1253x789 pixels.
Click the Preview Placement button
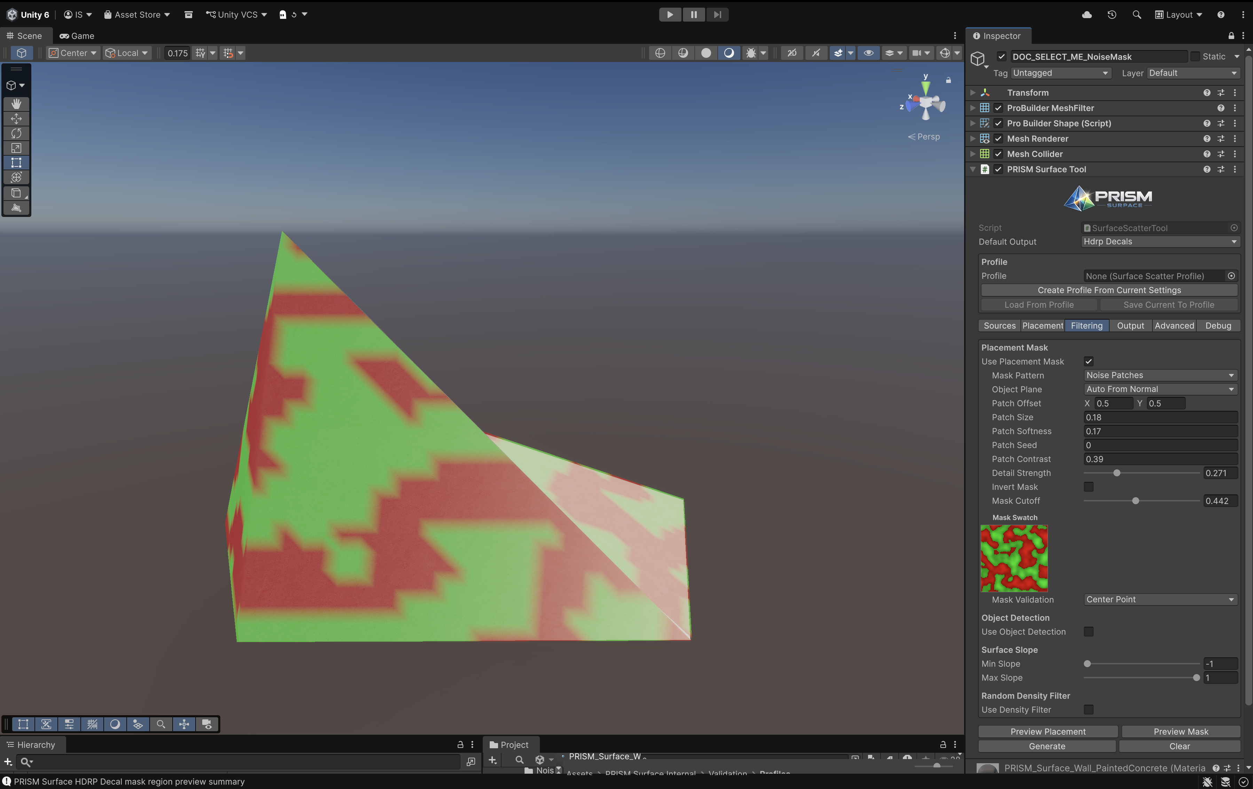(1047, 732)
